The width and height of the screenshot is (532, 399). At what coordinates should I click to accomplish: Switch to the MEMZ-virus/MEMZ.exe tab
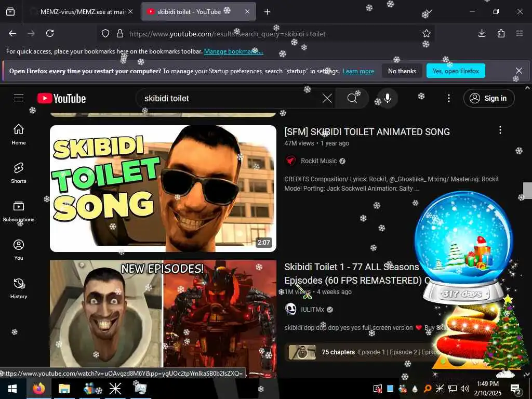click(81, 11)
